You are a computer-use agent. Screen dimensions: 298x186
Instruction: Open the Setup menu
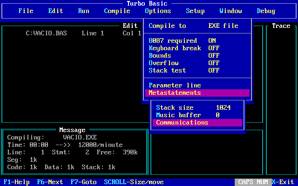pos(195,11)
